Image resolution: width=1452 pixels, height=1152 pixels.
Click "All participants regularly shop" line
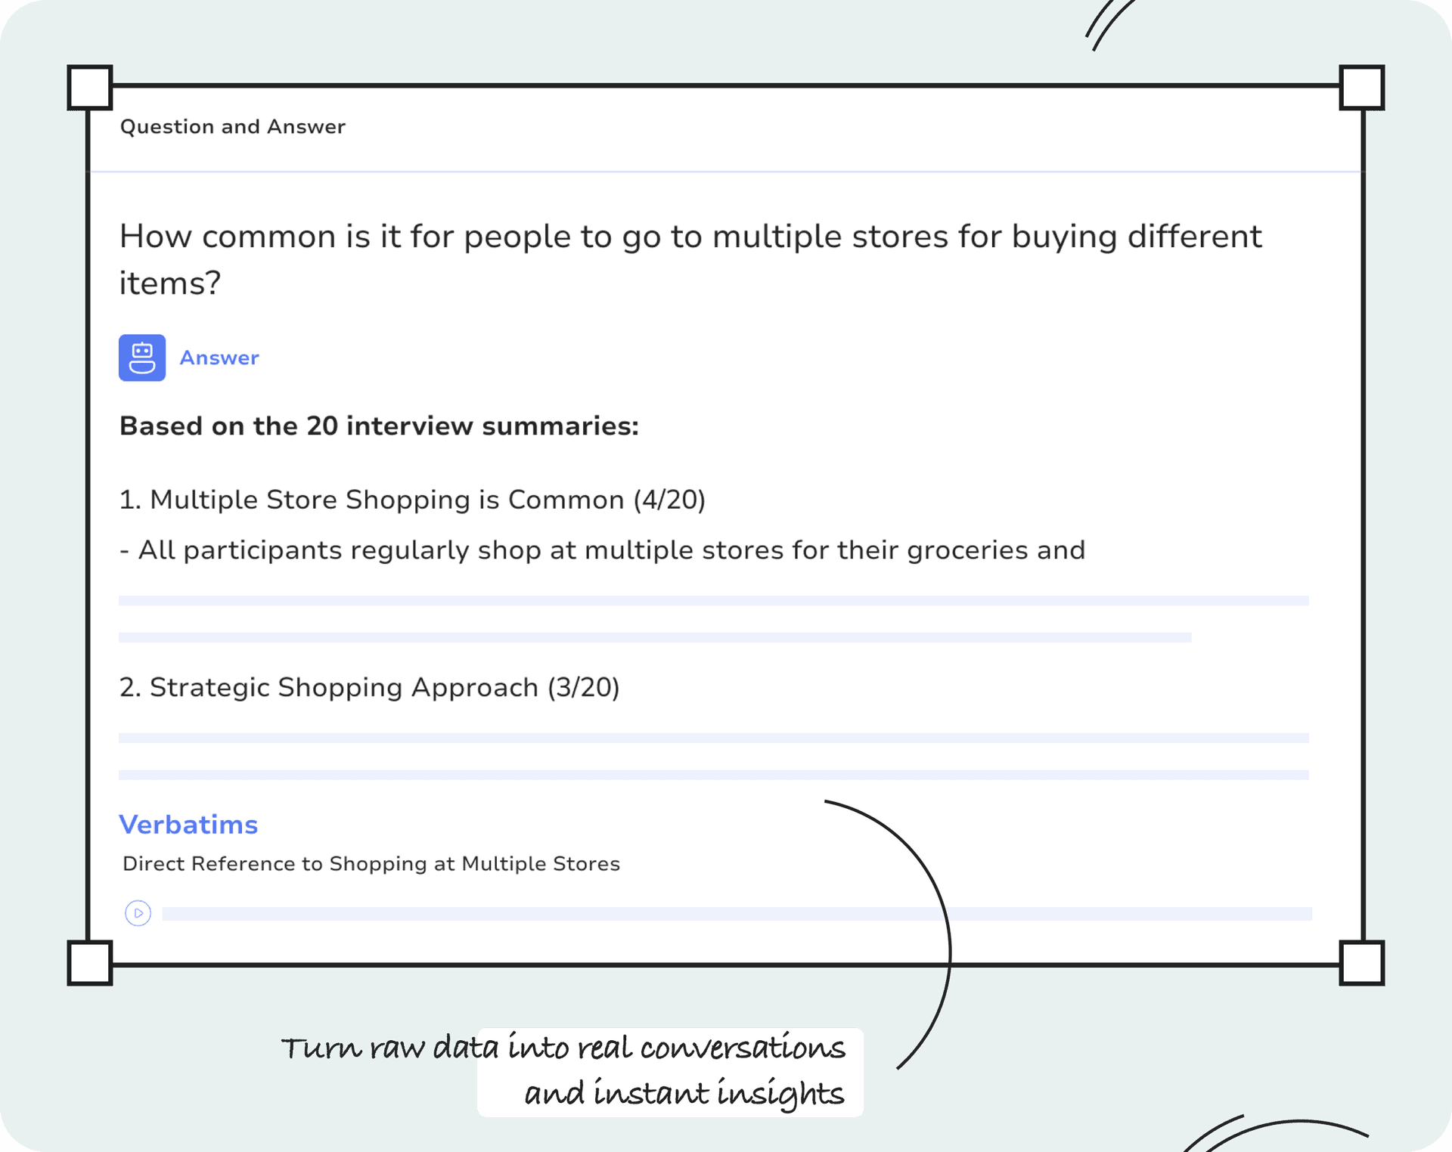pyautogui.click(x=602, y=550)
